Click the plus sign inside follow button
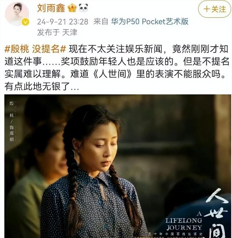Viewport: 232px width, 238px height. [x=206, y=9]
